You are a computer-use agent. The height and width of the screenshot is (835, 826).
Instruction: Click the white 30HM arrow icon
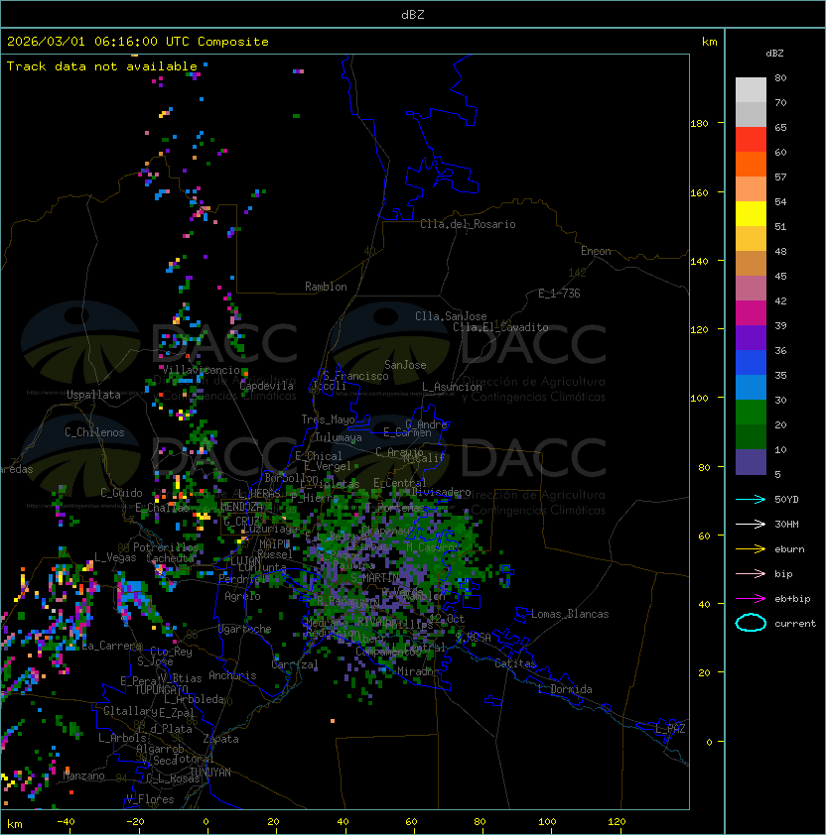[x=751, y=524]
